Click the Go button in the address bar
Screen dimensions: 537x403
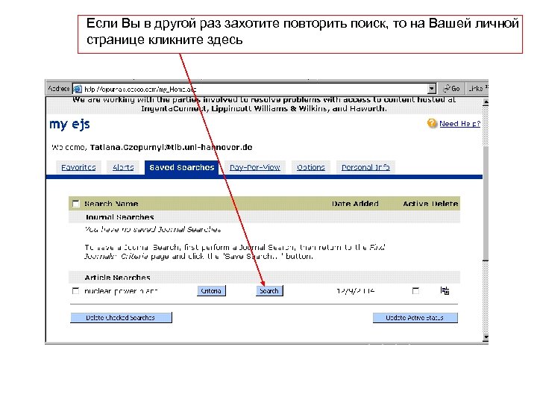pyautogui.click(x=451, y=89)
